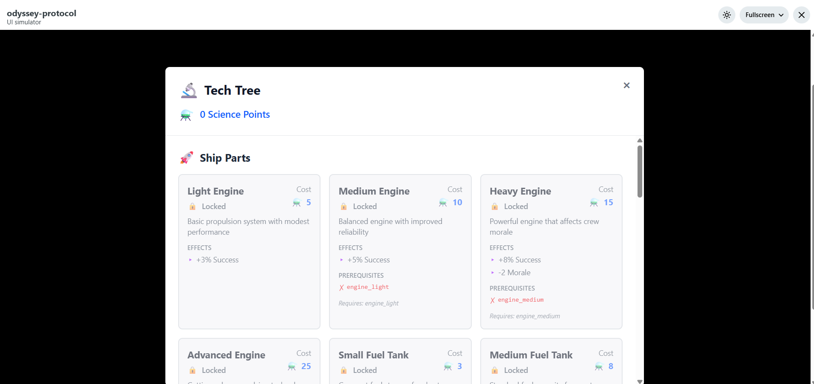Viewport: 814px width, 384px height.
Task: Close the Tech Tree dialog
Action: tap(626, 85)
